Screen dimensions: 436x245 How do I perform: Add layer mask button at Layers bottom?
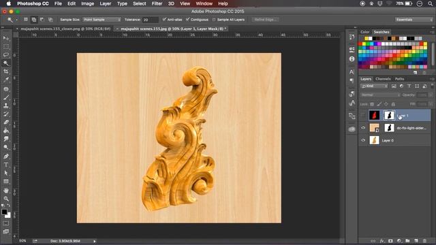coord(390,241)
